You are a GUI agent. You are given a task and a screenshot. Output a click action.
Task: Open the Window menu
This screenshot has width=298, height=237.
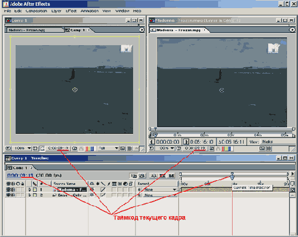point(122,11)
